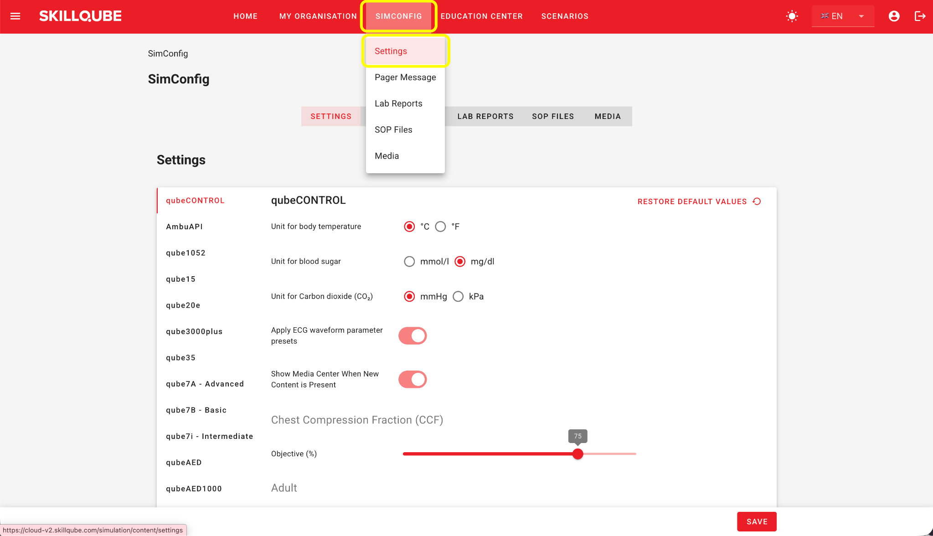
Task: Switch to the SOP FILES tab
Action: click(x=553, y=117)
